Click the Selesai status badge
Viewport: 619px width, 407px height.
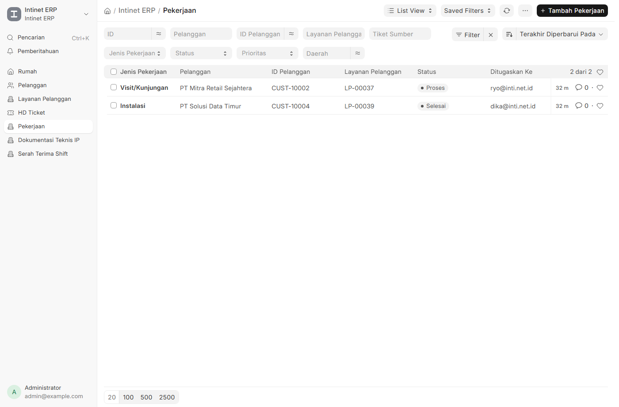tap(433, 106)
